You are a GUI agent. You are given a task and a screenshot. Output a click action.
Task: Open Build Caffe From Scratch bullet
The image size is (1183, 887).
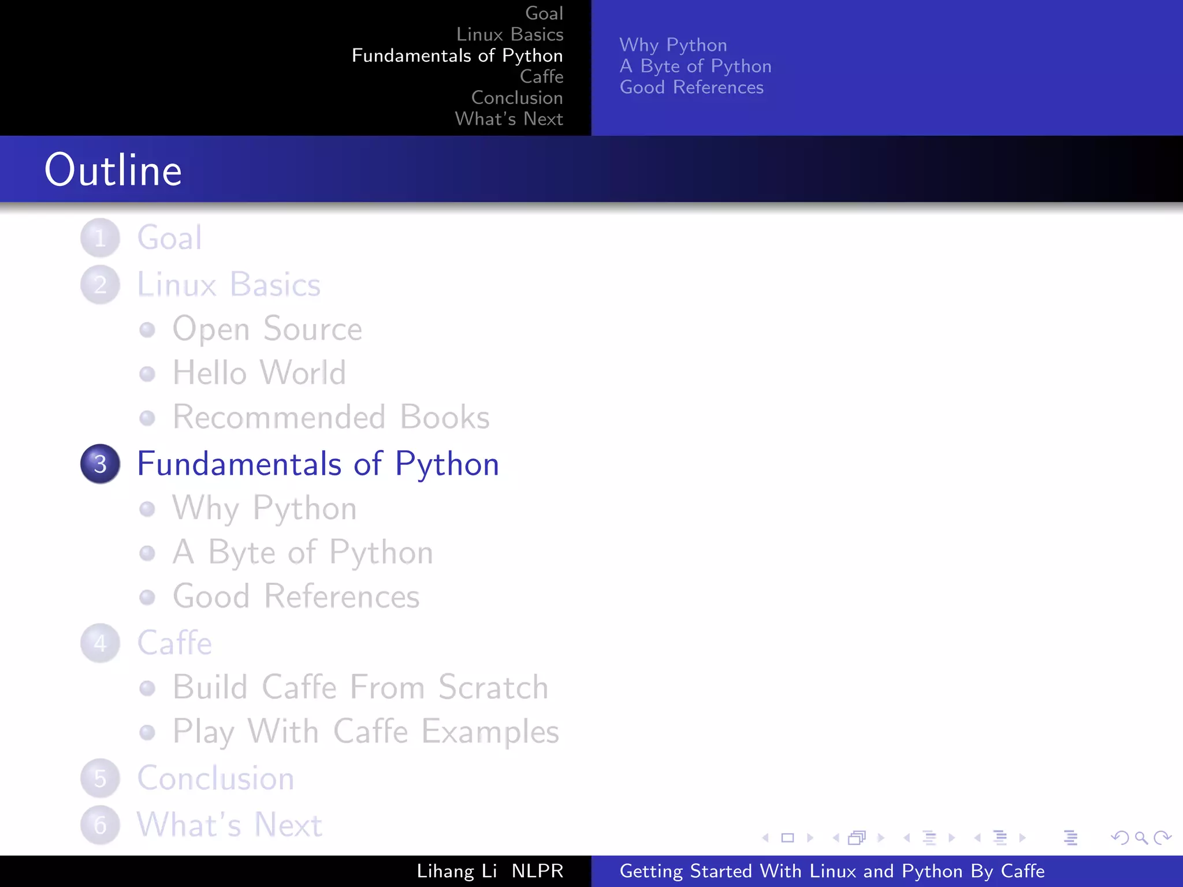tap(360, 687)
